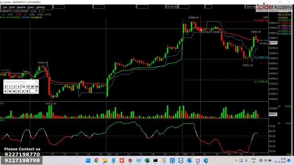Open the Query menu

tap(31, 7)
